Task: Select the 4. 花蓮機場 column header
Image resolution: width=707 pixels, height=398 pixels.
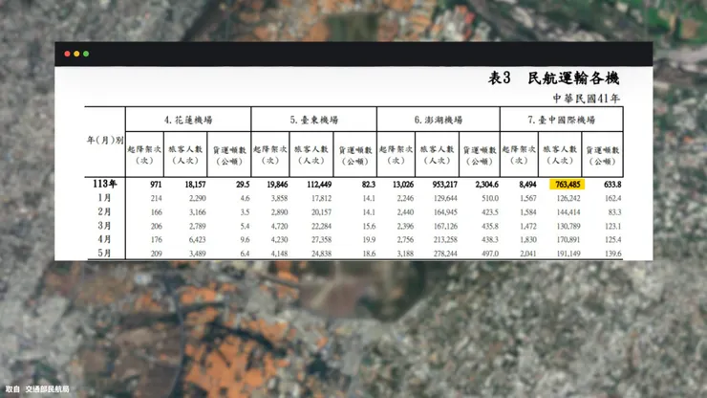Action: coord(188,120)
